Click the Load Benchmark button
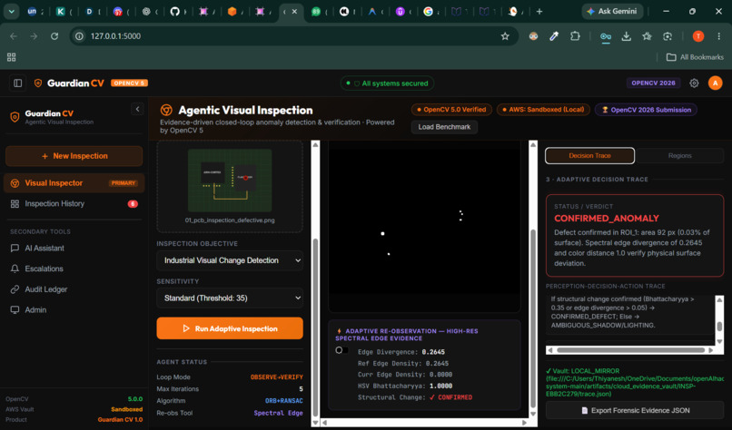732x430 pixels. [x=444, y=127]
